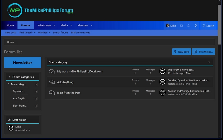
Task: Open My work - MikePhillipsProDetail.com forum
Action: point(80,72)
